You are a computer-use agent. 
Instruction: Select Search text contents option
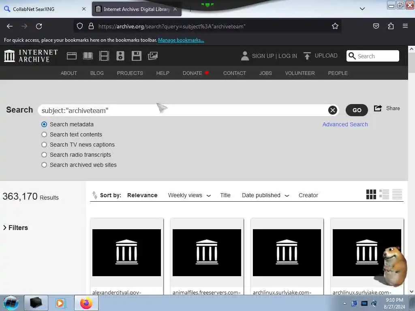[x=44, y=134]
